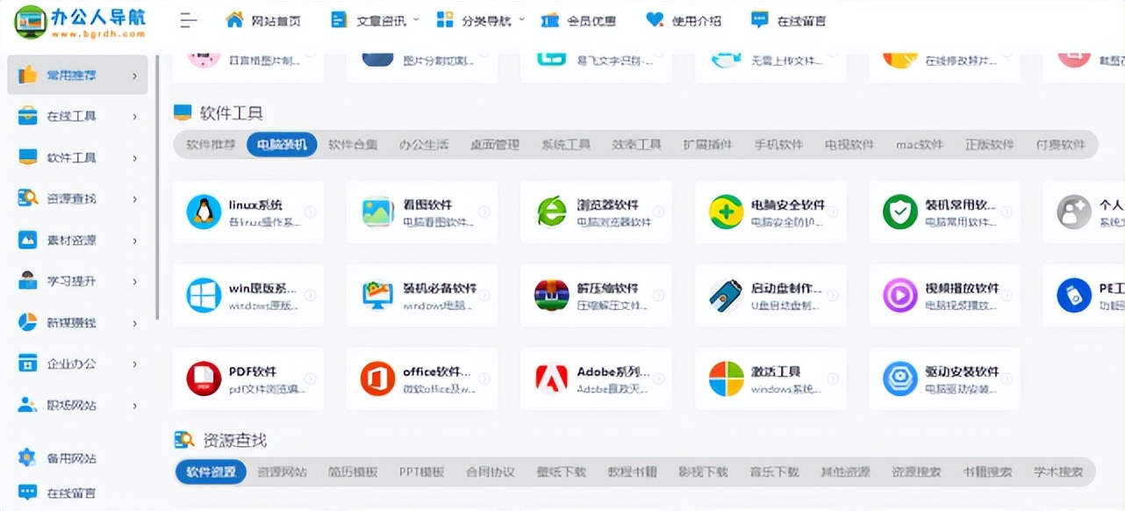Open the Adobe系列 card icon
Image resolution: width=1125 pixels, height=511 pixels.
pos(551,378)
